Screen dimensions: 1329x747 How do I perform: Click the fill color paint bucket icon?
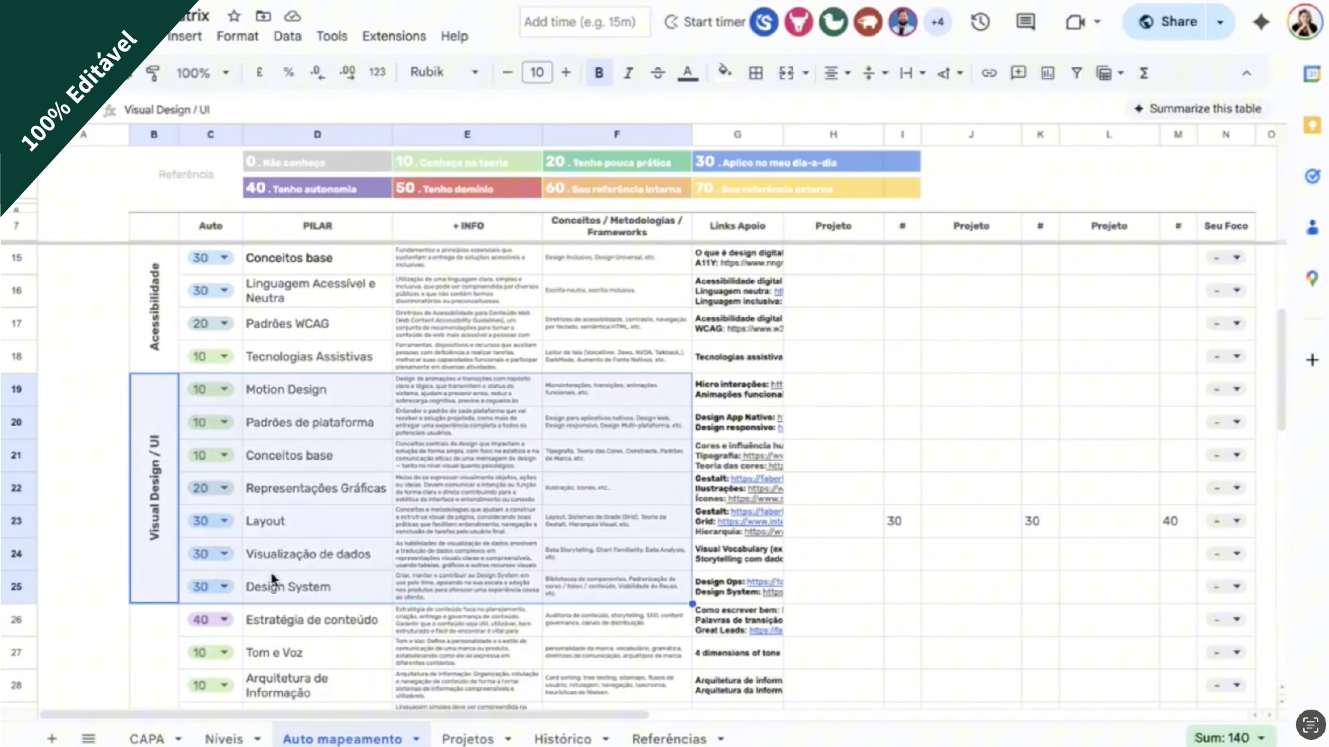(724, 72)
